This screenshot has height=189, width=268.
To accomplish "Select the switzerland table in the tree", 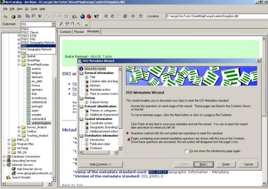I will 39,119.
